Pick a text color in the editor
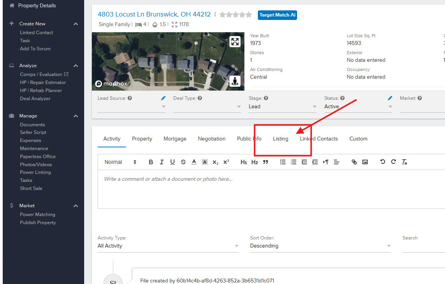445x284 pixels. tap(194, 162)
